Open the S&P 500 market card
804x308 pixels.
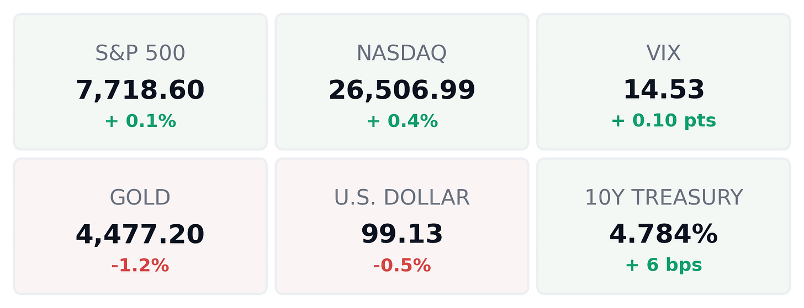pos(140,82)
